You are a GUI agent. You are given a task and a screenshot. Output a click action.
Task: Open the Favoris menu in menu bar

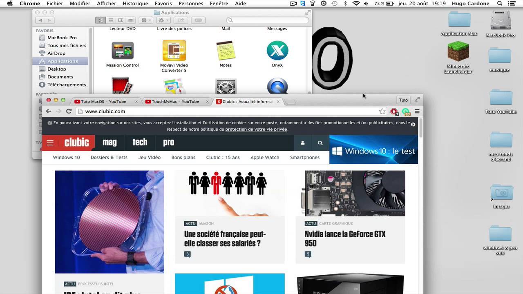(x=163, y=3)
